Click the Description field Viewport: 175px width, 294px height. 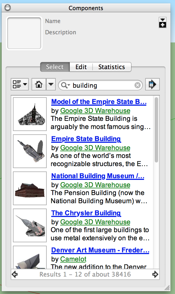pos(60,32)
